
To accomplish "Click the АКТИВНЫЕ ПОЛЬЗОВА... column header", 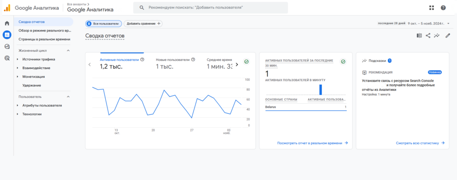I will coord(327,100).
